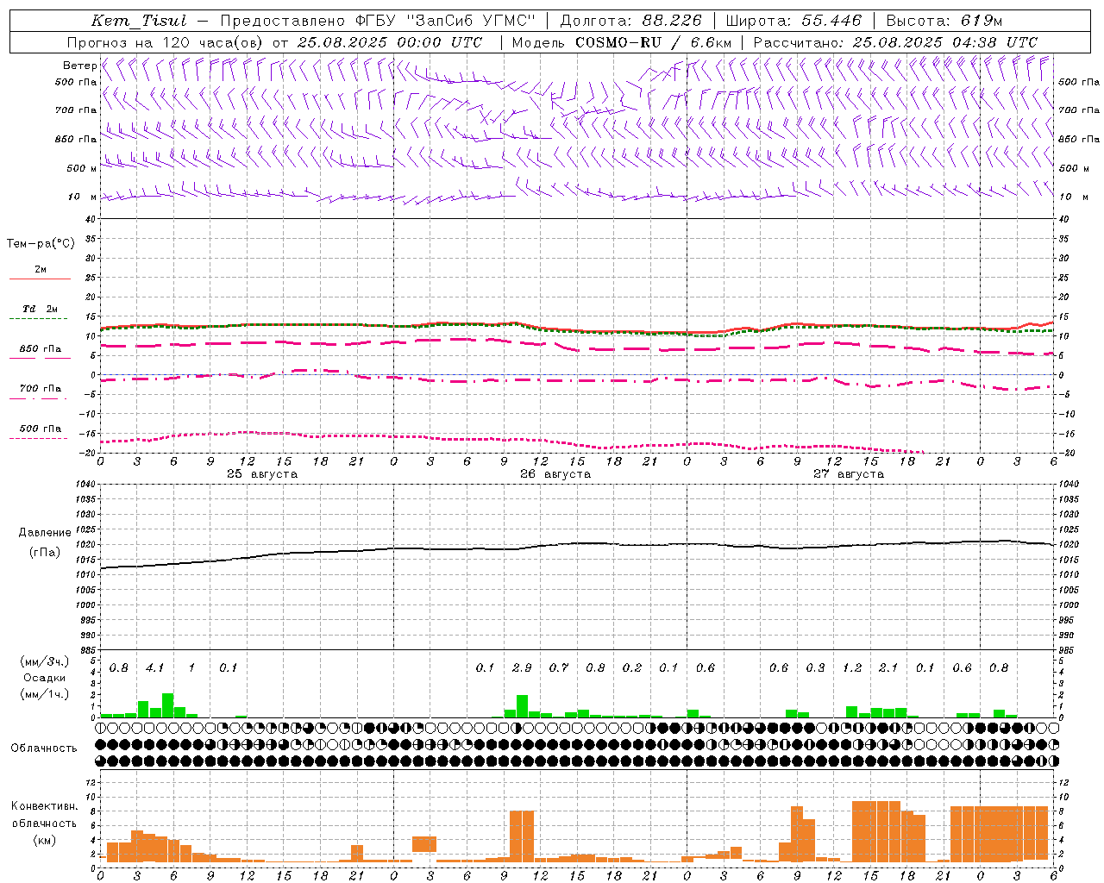Select the 0.2 three-hour precipitation value

632,667
